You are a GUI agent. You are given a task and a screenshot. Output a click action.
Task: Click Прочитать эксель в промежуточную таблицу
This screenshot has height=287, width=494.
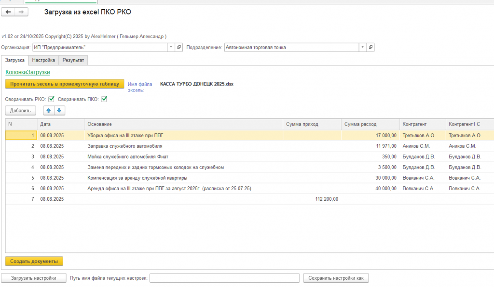(x=65, y=84)
